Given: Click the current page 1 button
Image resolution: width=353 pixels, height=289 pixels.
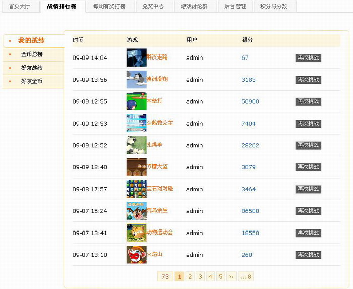Looking at the screenshot, I should click(180, 276).
